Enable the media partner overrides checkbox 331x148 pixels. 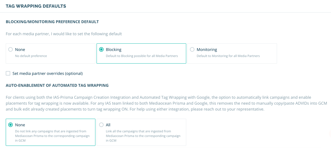click(x=8, y=73)
